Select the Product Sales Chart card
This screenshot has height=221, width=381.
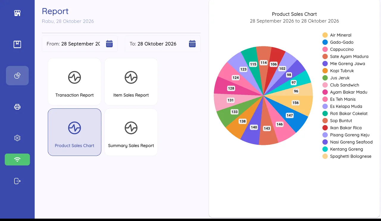point(74,132)
